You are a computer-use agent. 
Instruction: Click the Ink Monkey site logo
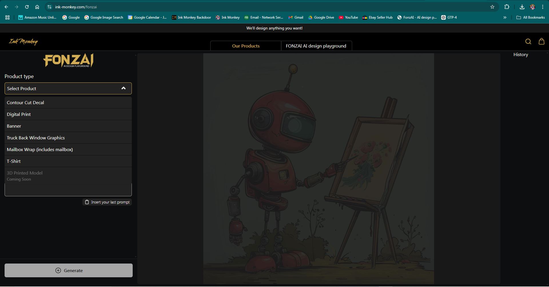23,42
